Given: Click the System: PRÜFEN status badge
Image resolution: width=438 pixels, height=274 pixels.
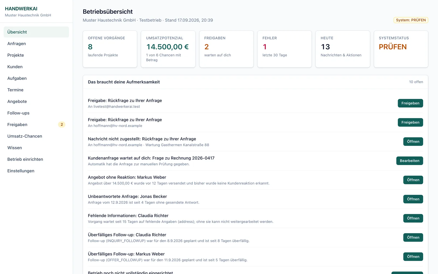Looking at the screenshot, I should click(x=411, y=20).
